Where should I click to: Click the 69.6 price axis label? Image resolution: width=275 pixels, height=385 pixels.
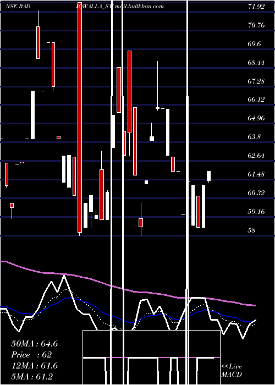pos(255,43)
